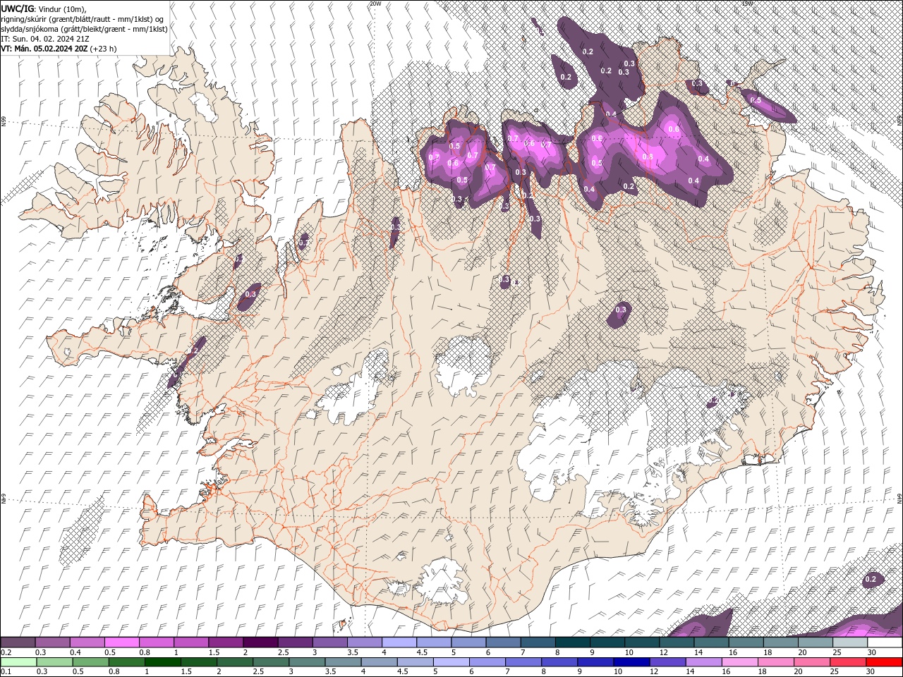Pick the dark teal swatch between 8 and 9
903x677 pixels.
(x=572, y=642)
